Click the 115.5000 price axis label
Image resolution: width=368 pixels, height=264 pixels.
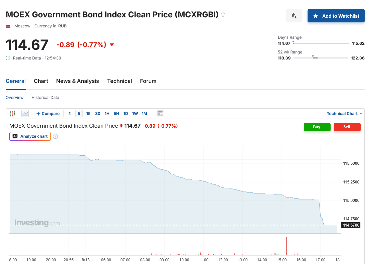click(x=351, y=163)
